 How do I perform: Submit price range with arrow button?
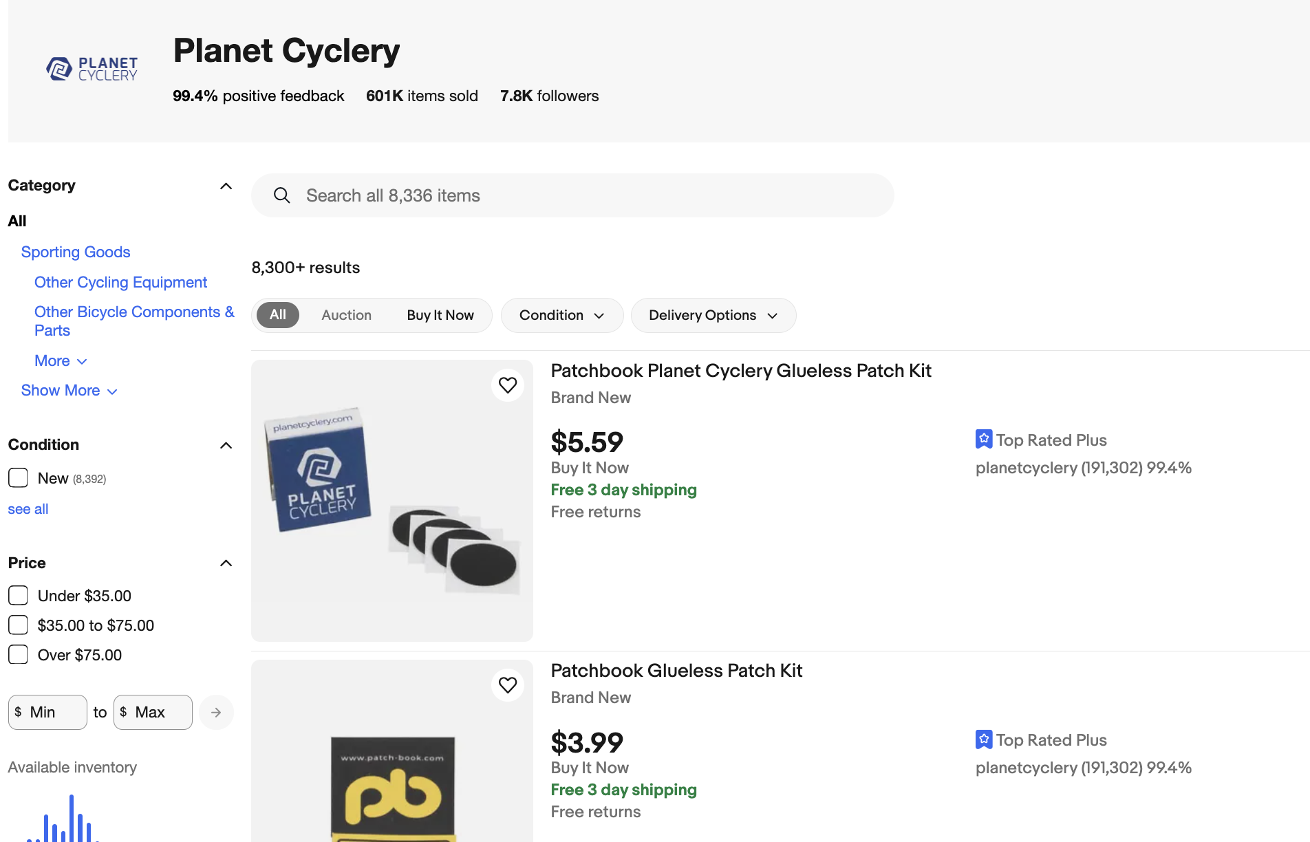pyautogui.click(x=216, y=712)
